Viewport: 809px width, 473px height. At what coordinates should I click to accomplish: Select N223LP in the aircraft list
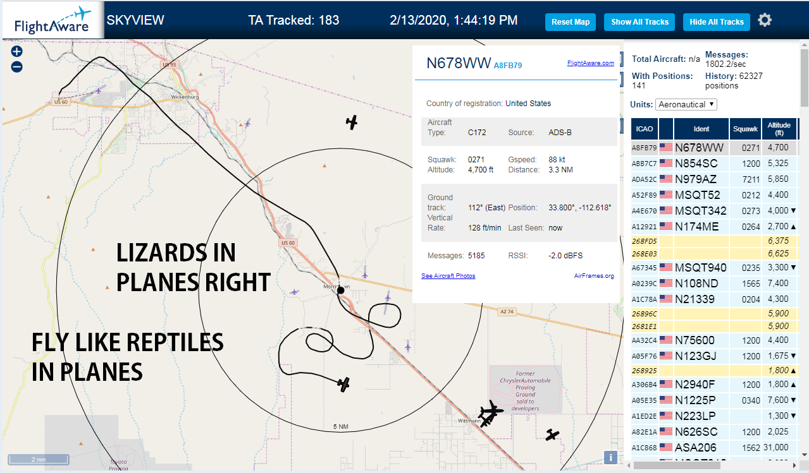tap(714, 416)
